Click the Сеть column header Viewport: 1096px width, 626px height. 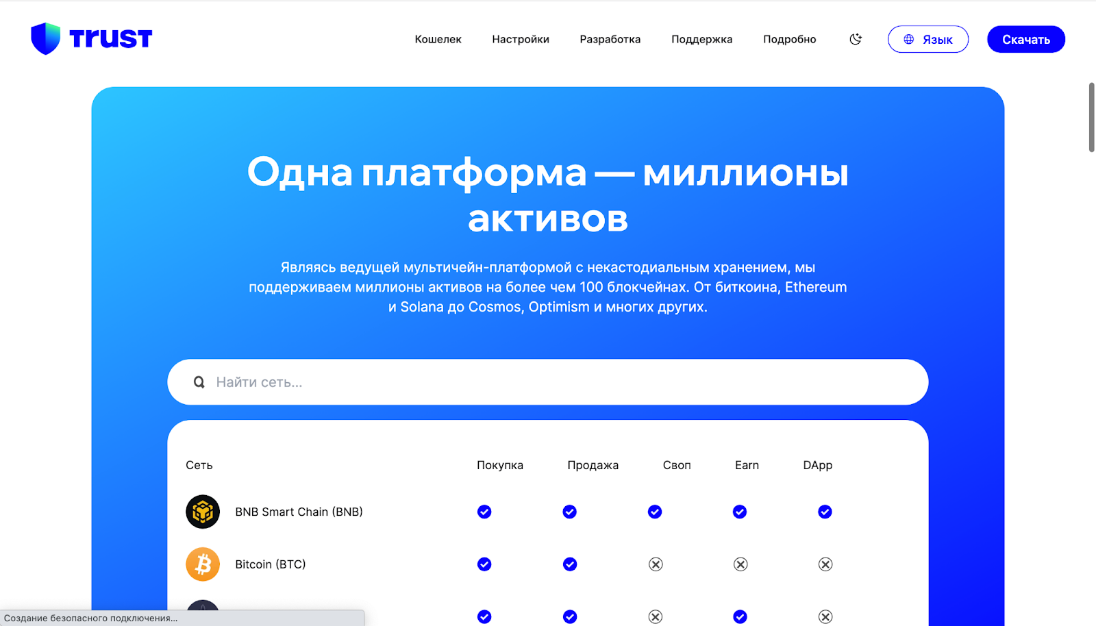coord(199,465)
